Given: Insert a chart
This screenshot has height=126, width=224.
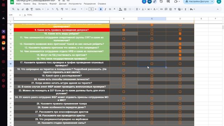Looking at the screenshot, I should pyautogui.click(x=170, y=9).
